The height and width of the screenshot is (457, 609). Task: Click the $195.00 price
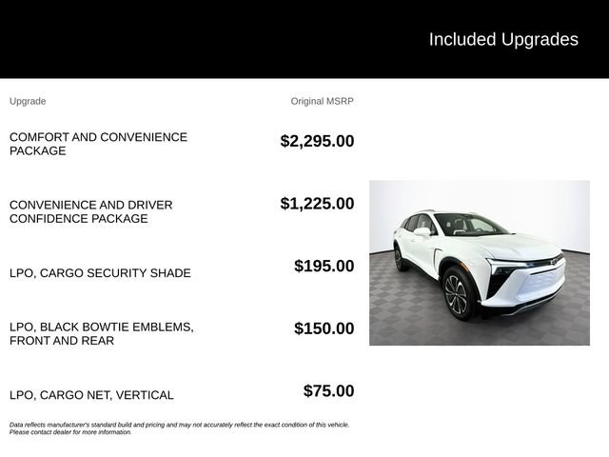point(324,266)
